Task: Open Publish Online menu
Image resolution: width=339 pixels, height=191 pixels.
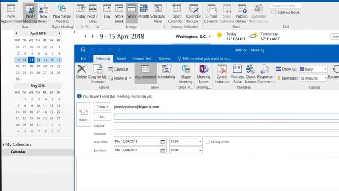Action: (242, 13)
